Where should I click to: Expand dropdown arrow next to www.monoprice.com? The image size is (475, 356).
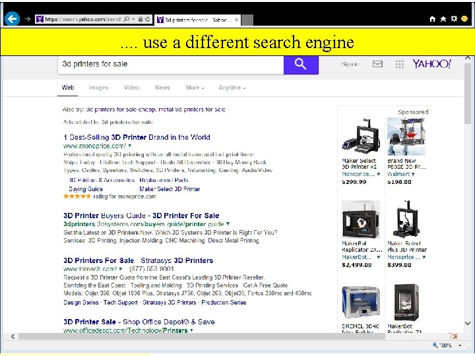[x=130, y=146]
